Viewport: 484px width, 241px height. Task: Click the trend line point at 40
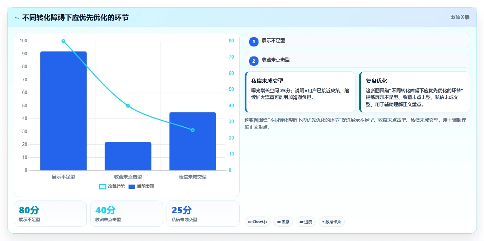click(128, 106)
